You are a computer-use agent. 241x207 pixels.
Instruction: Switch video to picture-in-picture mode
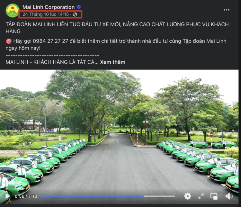(214, 196)
